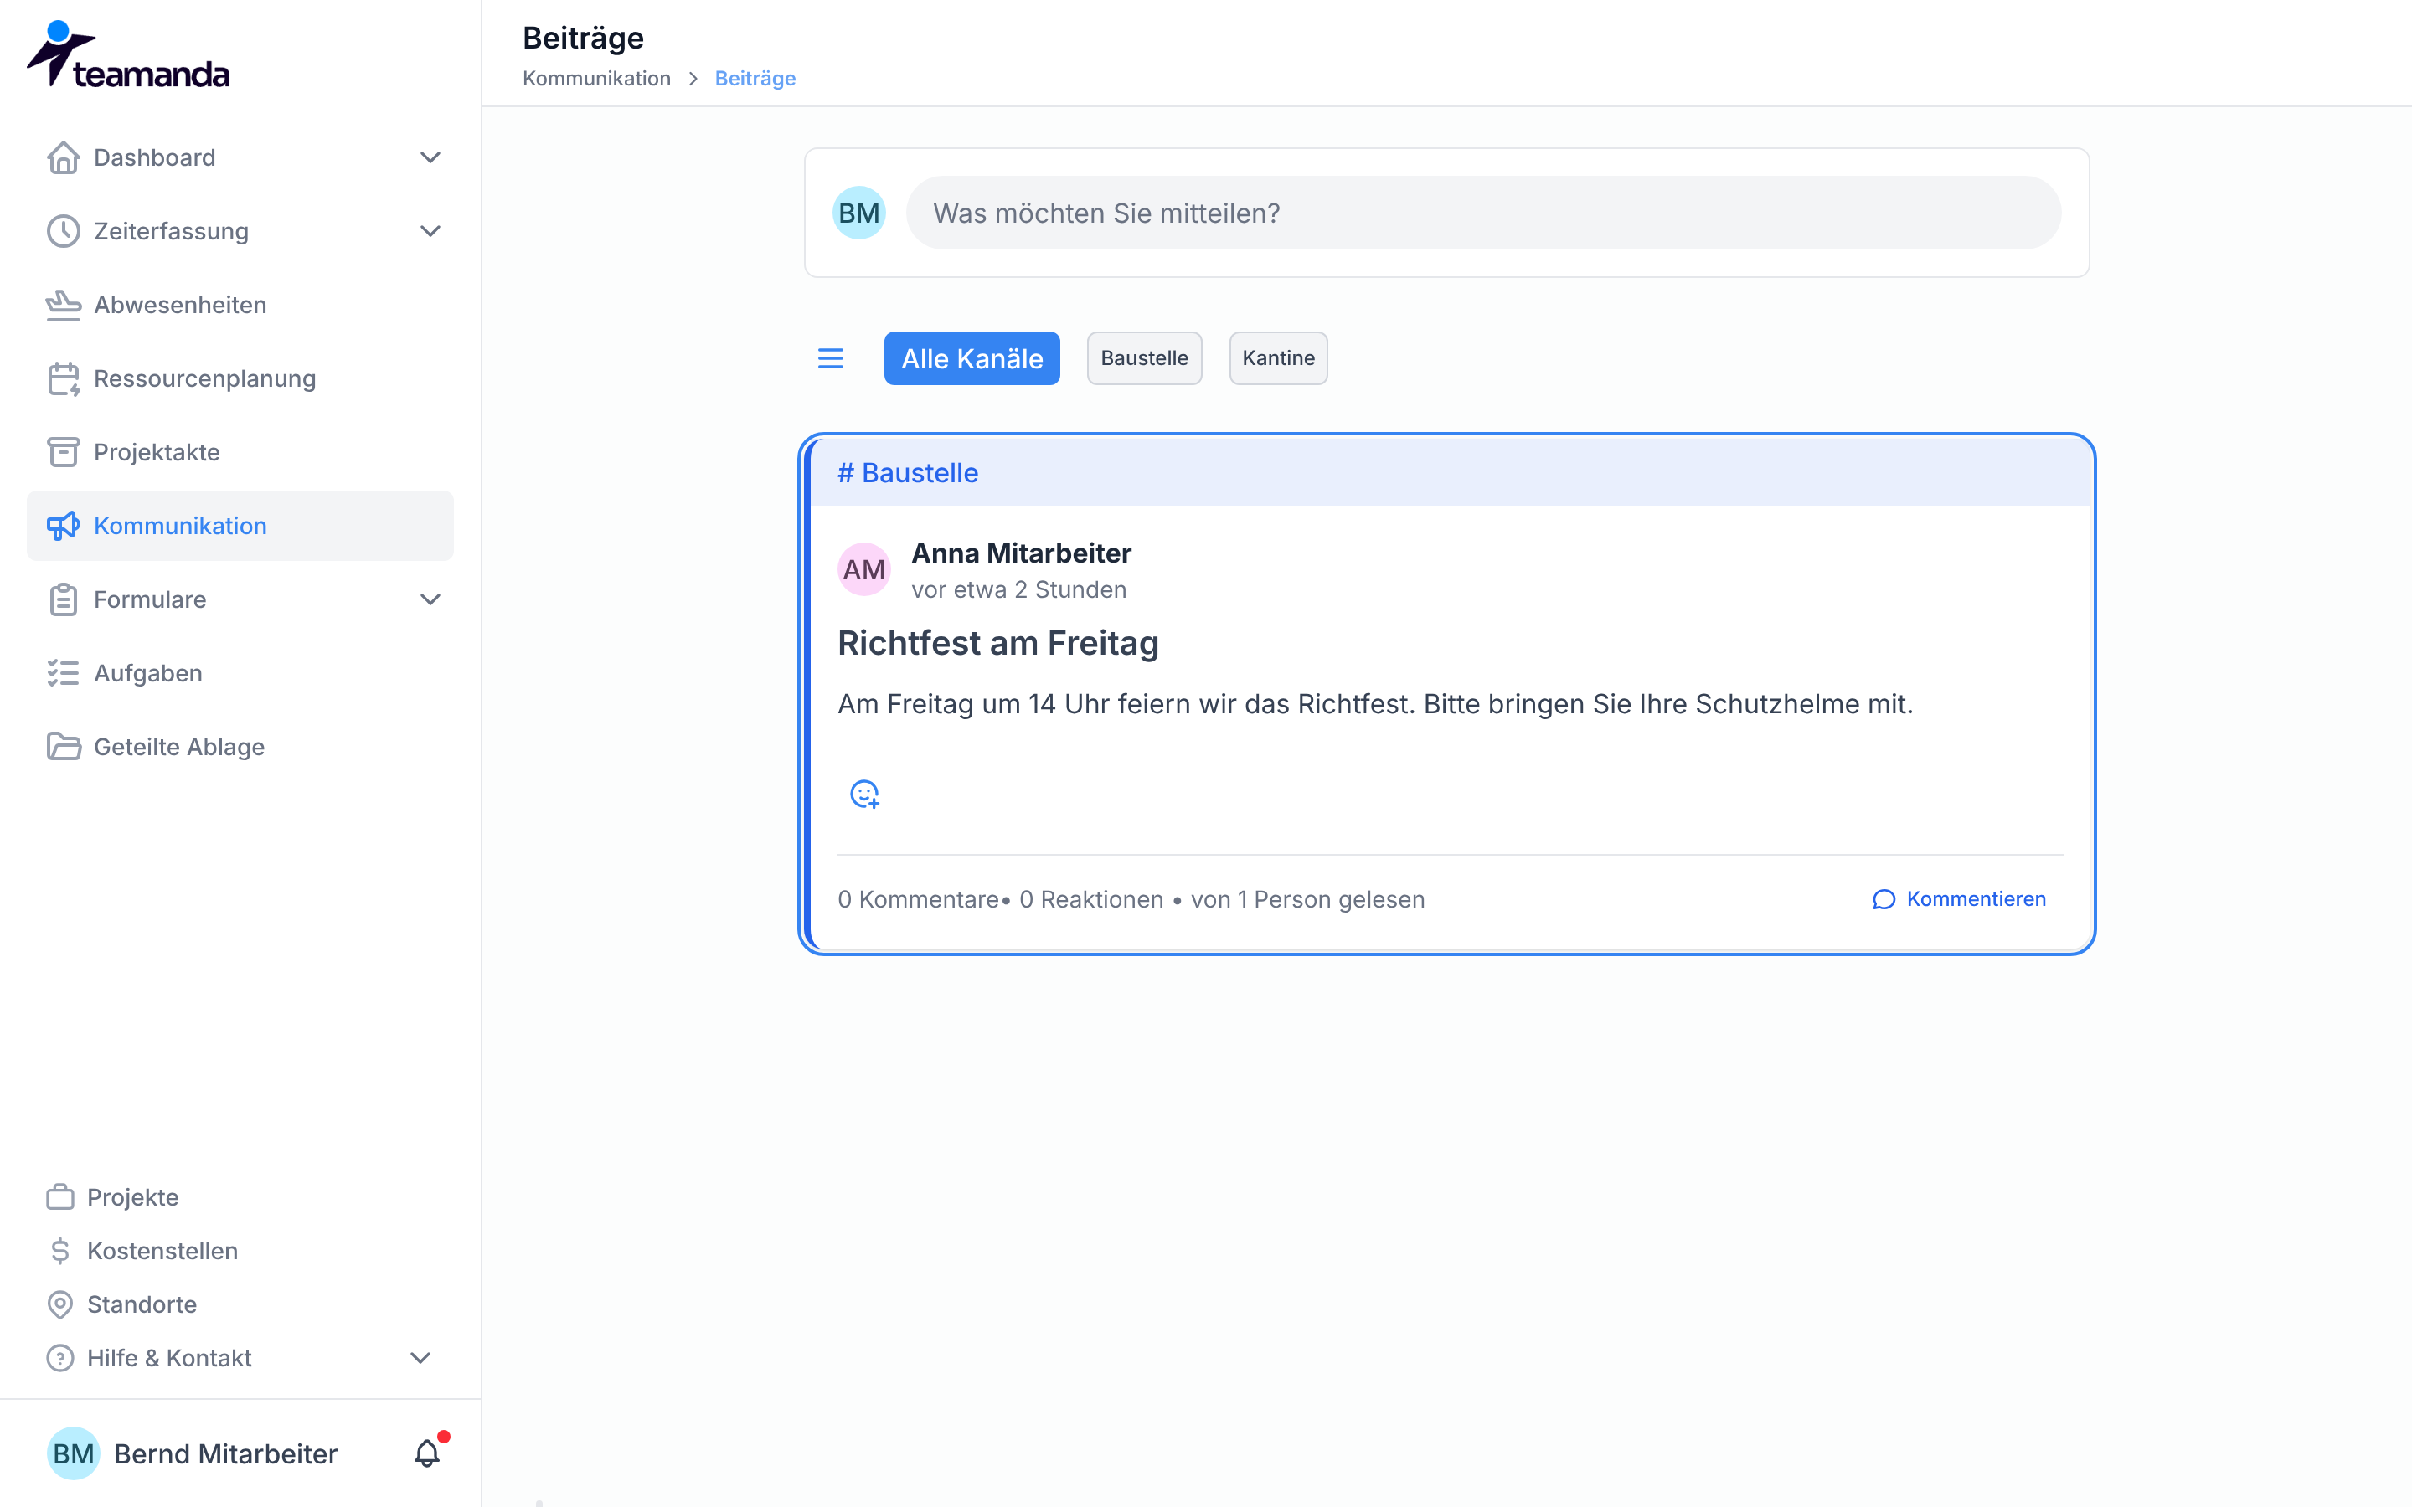Click the Kommunikation megaphone icon
This screenshot has width=2412, height=1507.
pyautogui.click(x=63, y=527)
